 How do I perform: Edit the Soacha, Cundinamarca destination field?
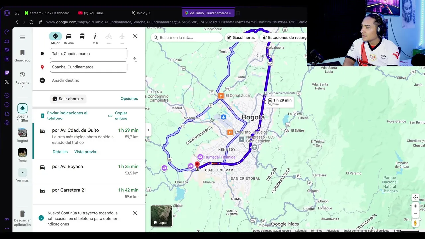[89, 67]
